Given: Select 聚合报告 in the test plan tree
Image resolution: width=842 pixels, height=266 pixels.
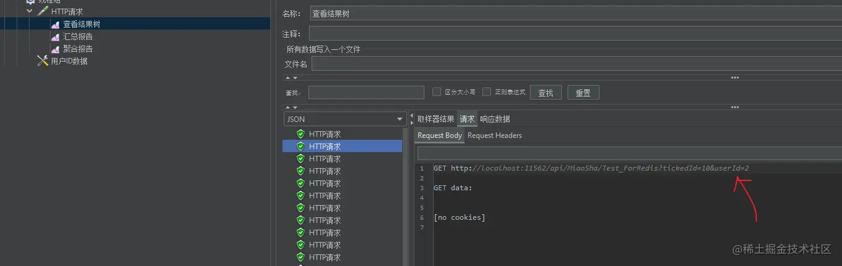Looking at the screenshot, I should 78,49.
